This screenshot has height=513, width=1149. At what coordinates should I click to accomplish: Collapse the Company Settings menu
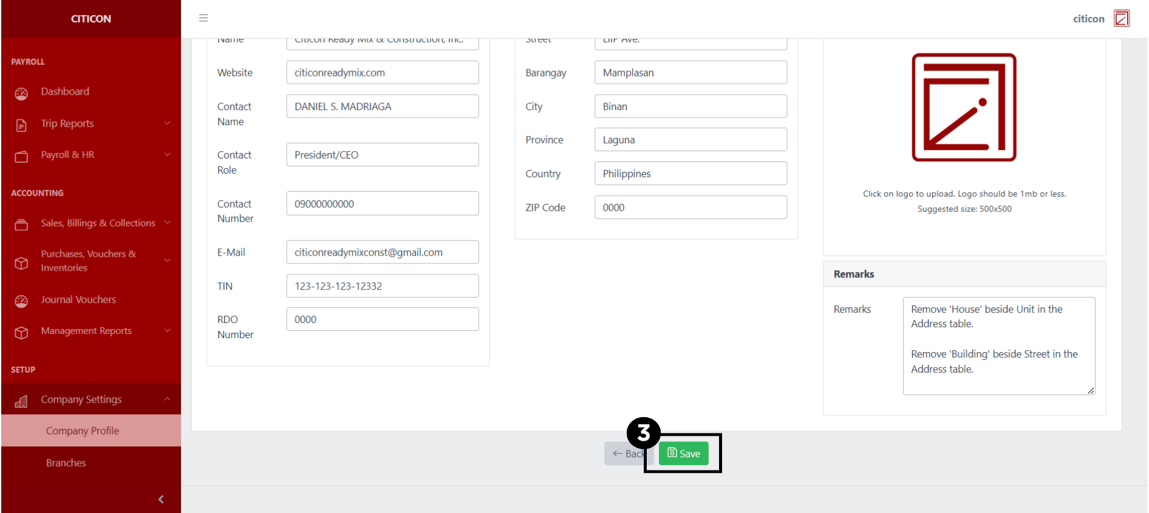pyautogui.click(x=167, y=399)
